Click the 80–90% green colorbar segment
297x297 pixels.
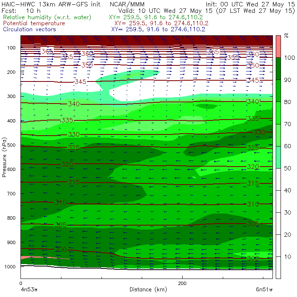pyautogui.click(x=278, y=91)
